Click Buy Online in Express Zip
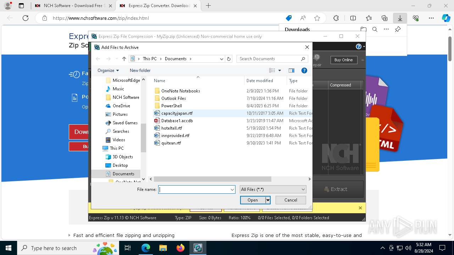Viewport: 454px width, 255px height. [343, 60]
